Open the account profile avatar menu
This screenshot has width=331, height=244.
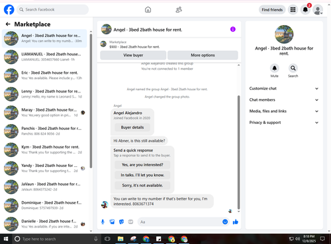pyautogui.click(x=318, y=10)
